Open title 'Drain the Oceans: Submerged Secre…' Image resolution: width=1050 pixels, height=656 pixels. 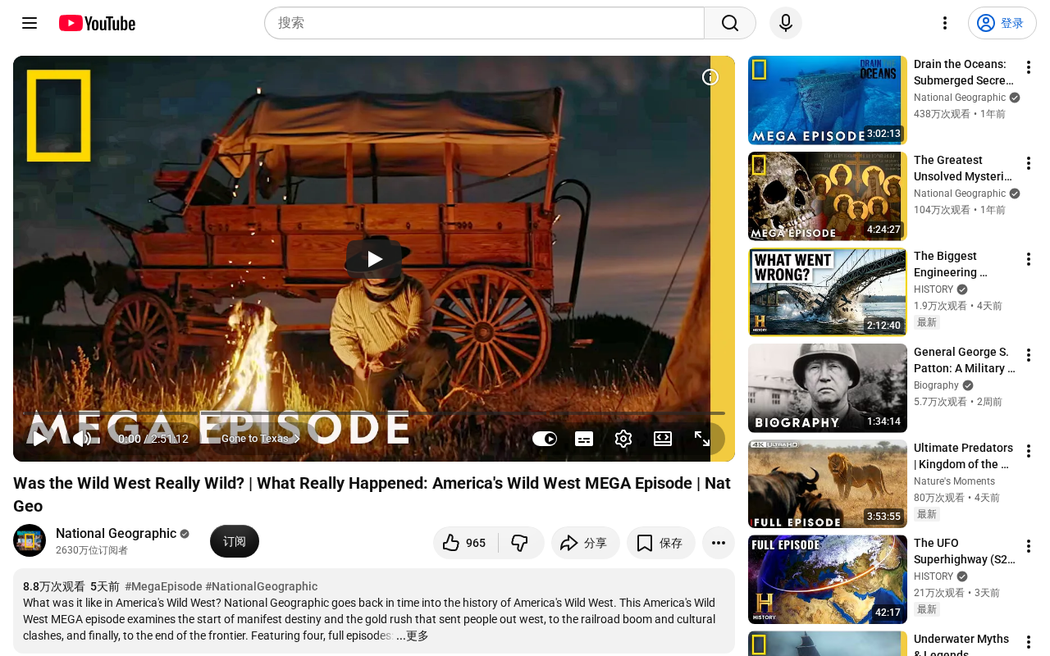964,72
